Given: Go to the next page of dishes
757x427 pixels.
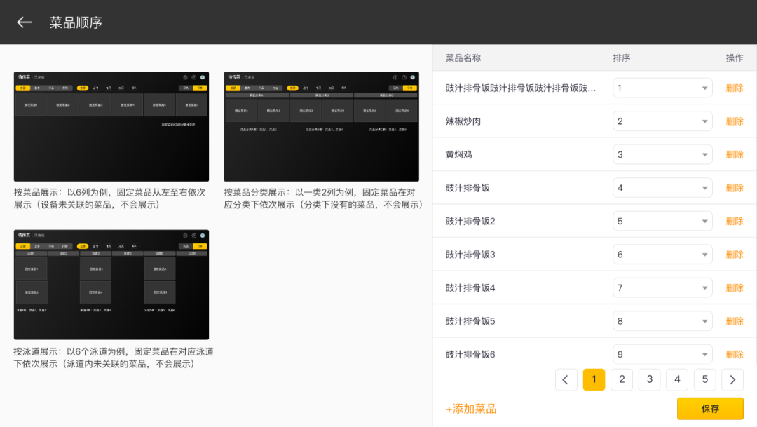Looking at the screenshot, I should (x=732, y=379).
